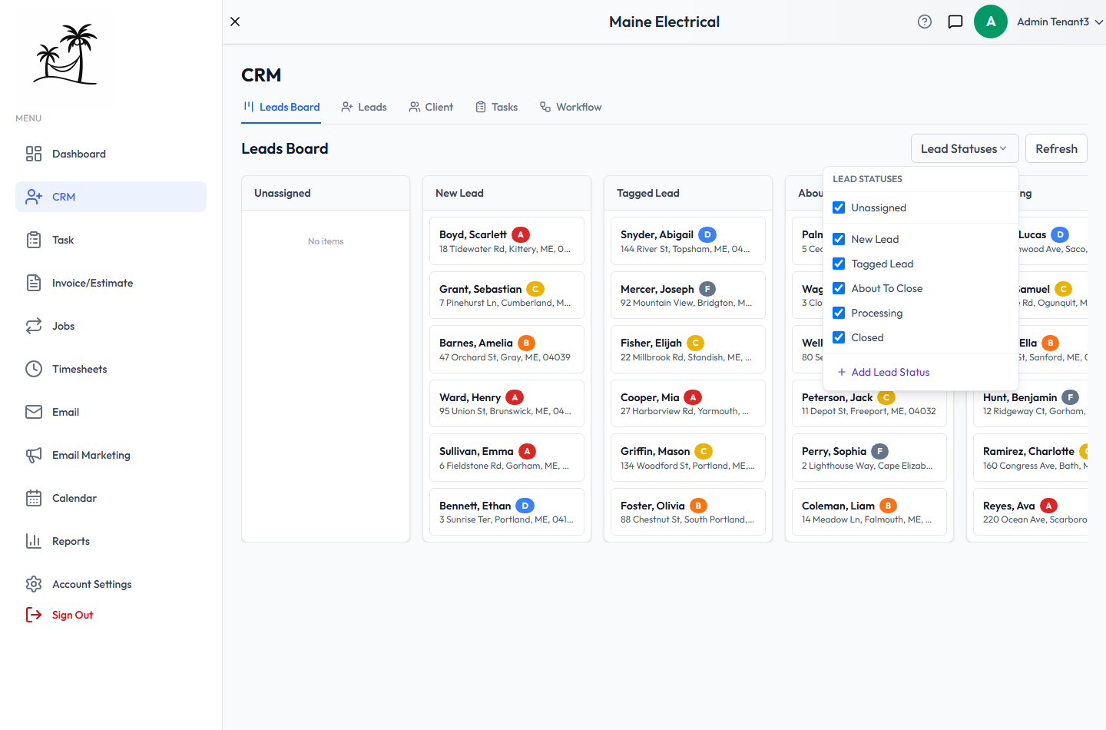Viewport: 1106px width, 730px height.
Task: Open the Snyder, Abigail lead card
Action: point(688,241)
